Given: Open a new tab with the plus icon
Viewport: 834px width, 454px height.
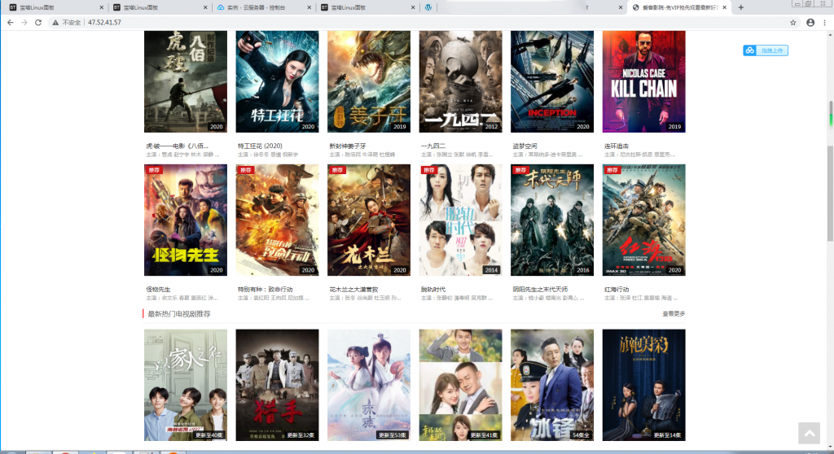Looking at the screenshot, I should pyautogui.click(x=740, y=7).
